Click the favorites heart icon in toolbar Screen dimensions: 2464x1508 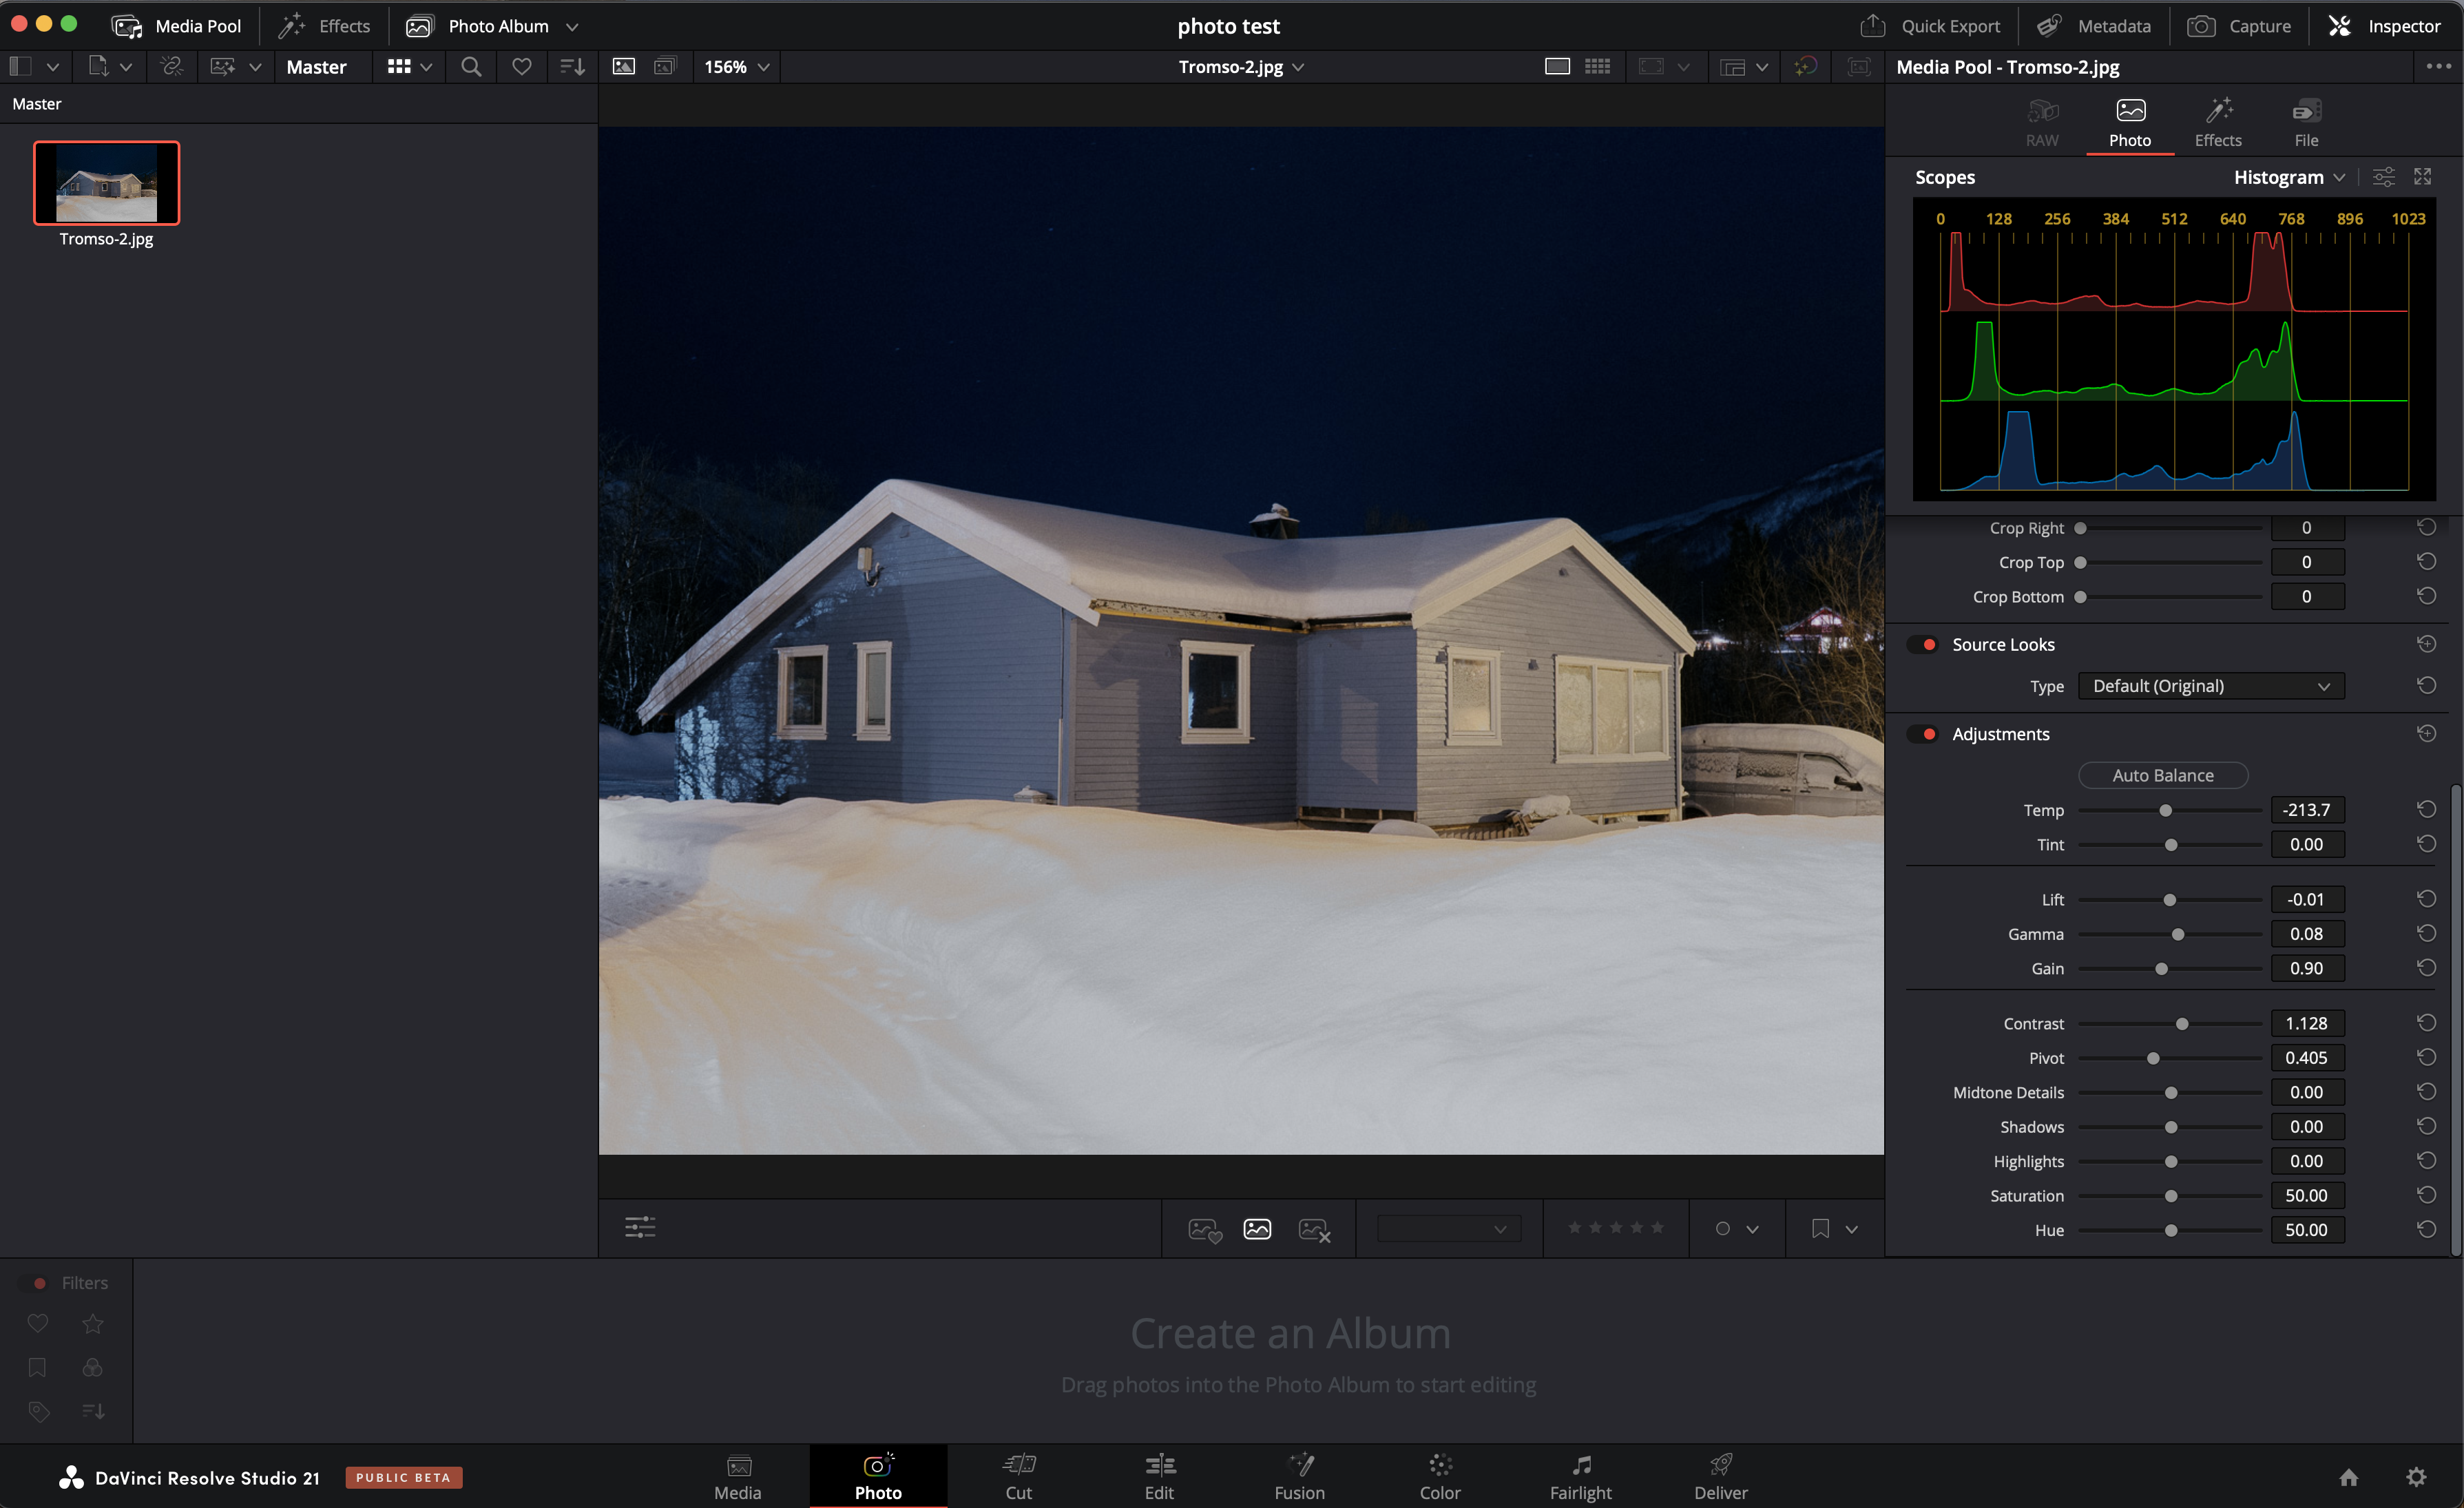[522, 67]
